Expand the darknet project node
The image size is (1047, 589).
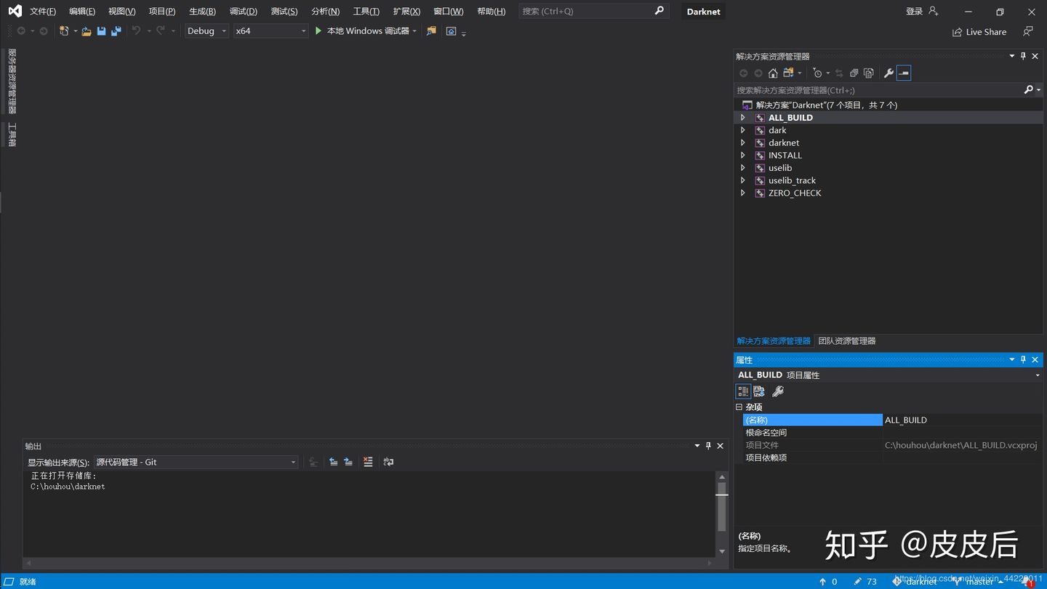pos(742,143)
